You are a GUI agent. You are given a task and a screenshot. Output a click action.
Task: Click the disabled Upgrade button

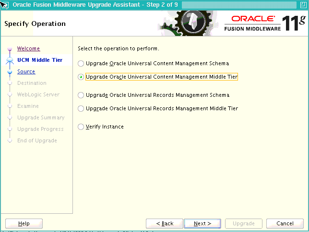244,223
